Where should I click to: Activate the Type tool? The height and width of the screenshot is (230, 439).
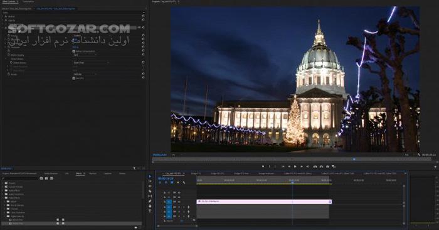tap(150, 211)
